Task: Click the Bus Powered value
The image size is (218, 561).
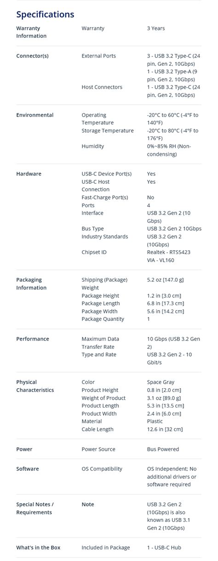Action: coord(163,449)
